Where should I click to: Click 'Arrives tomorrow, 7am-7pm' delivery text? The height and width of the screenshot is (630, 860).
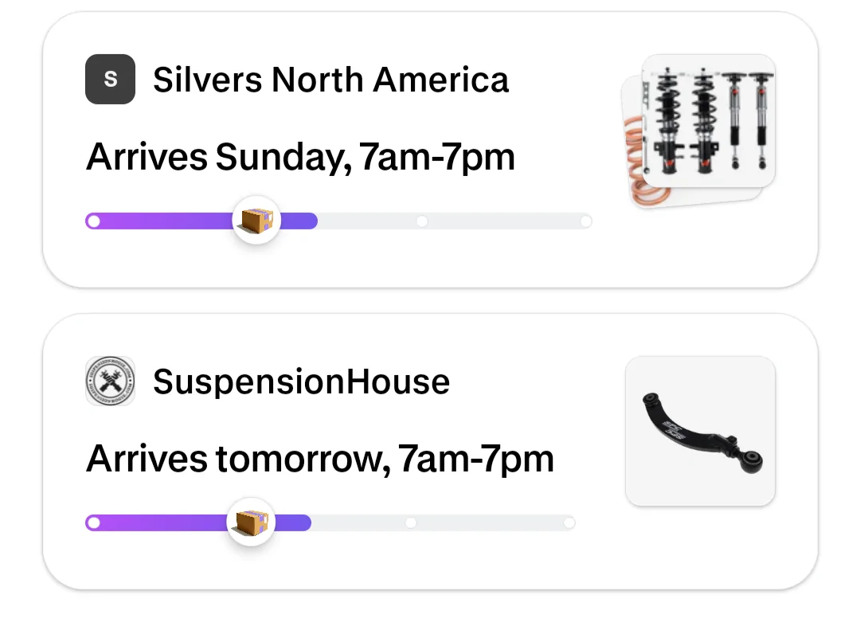point(320,460)
